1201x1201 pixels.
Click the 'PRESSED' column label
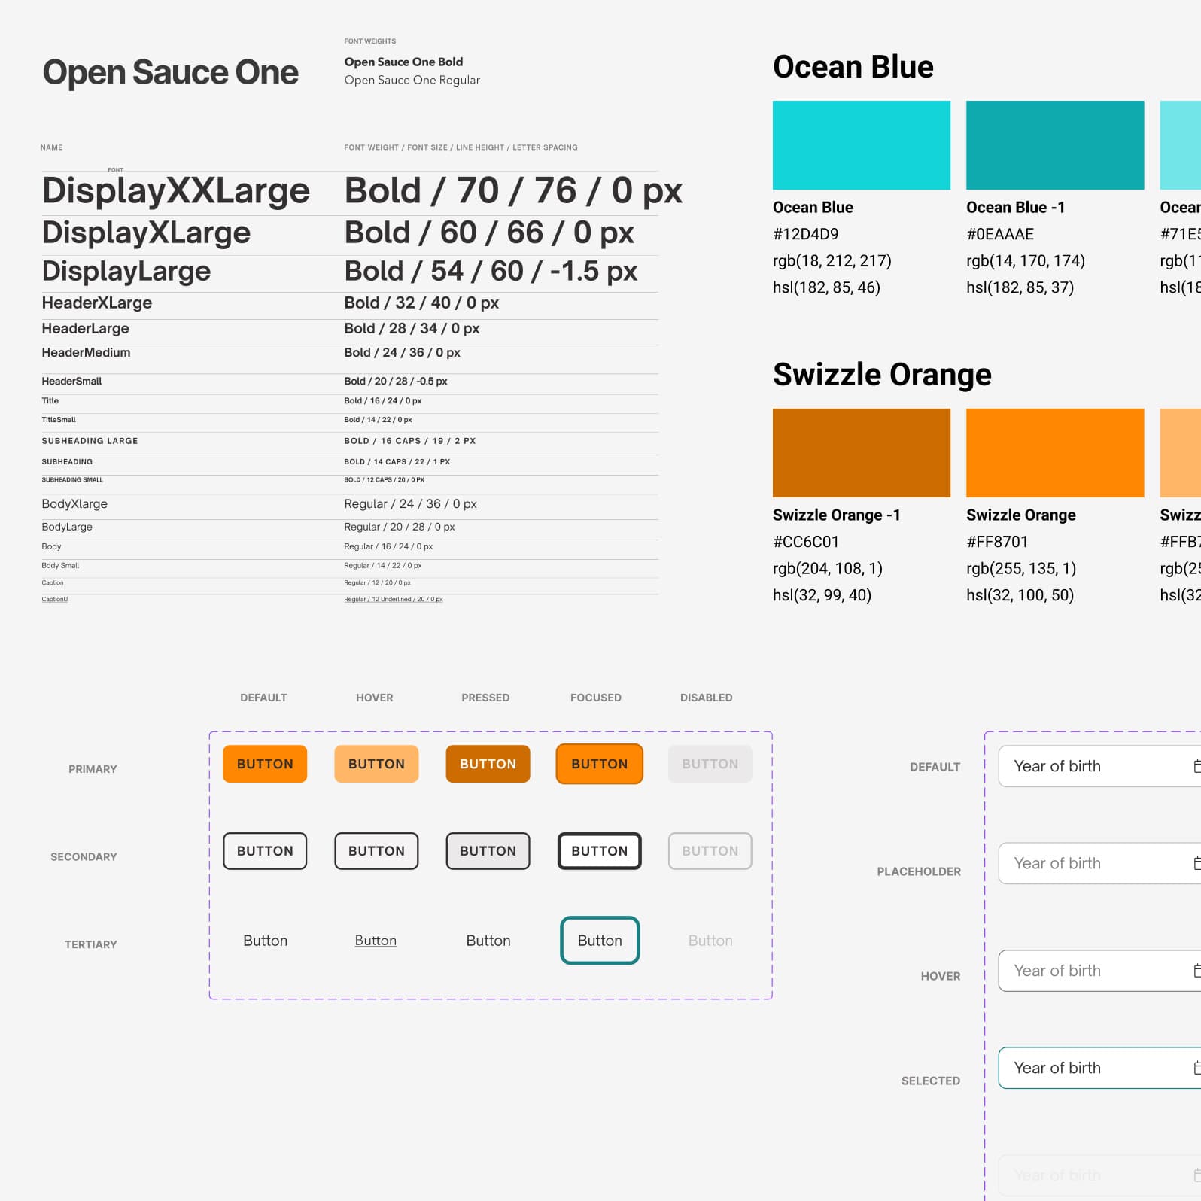click(485, 698)
